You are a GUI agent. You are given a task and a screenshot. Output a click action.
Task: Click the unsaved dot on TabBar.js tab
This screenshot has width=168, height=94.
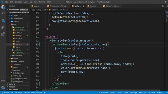(84, 6)
